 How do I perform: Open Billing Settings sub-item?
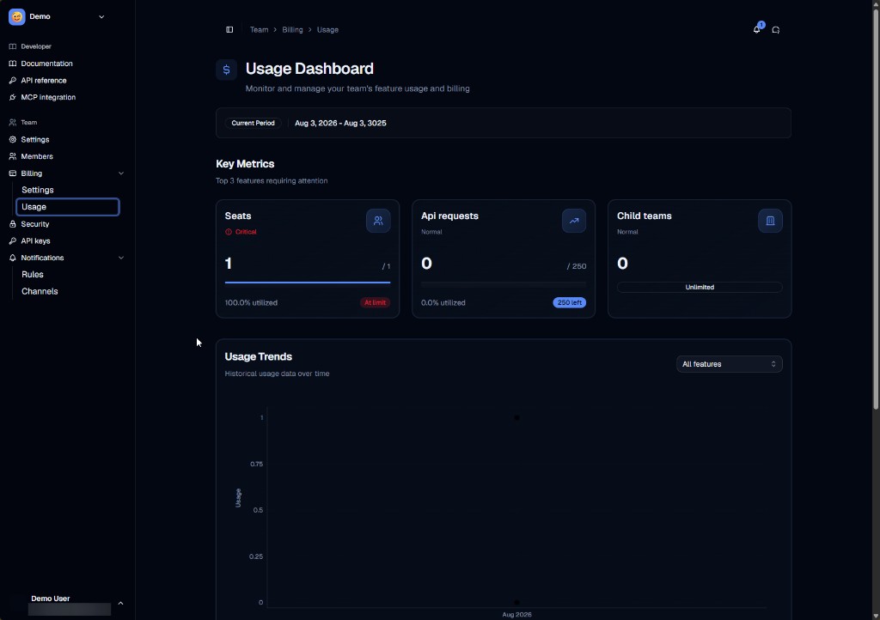pos(38,190)
